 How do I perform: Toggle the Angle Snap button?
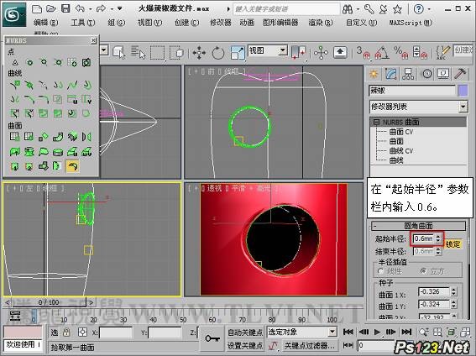click(x=382, y=53)
